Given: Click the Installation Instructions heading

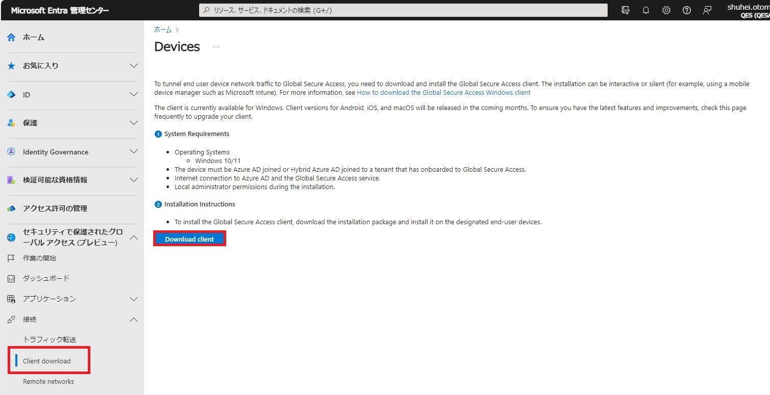Looking at the screenshot, I should (200, 204).
